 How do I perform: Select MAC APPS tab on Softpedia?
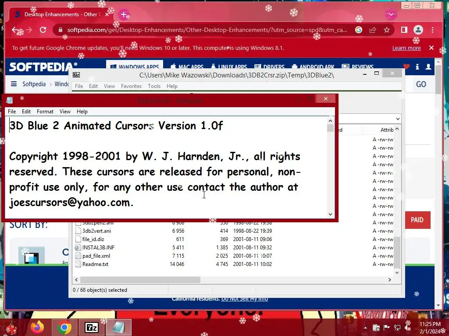(x=187, y=66)
